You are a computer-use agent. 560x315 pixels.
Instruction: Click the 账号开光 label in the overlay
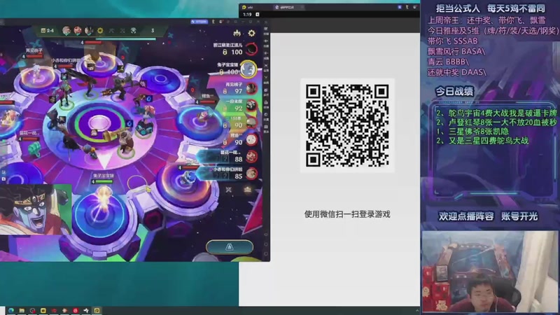tap(519, 216)
